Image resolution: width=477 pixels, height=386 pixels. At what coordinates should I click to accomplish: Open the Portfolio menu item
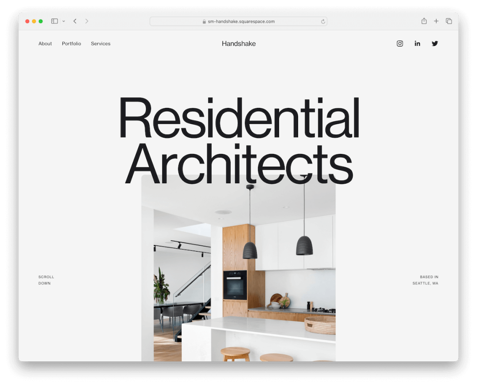[71, 44]
